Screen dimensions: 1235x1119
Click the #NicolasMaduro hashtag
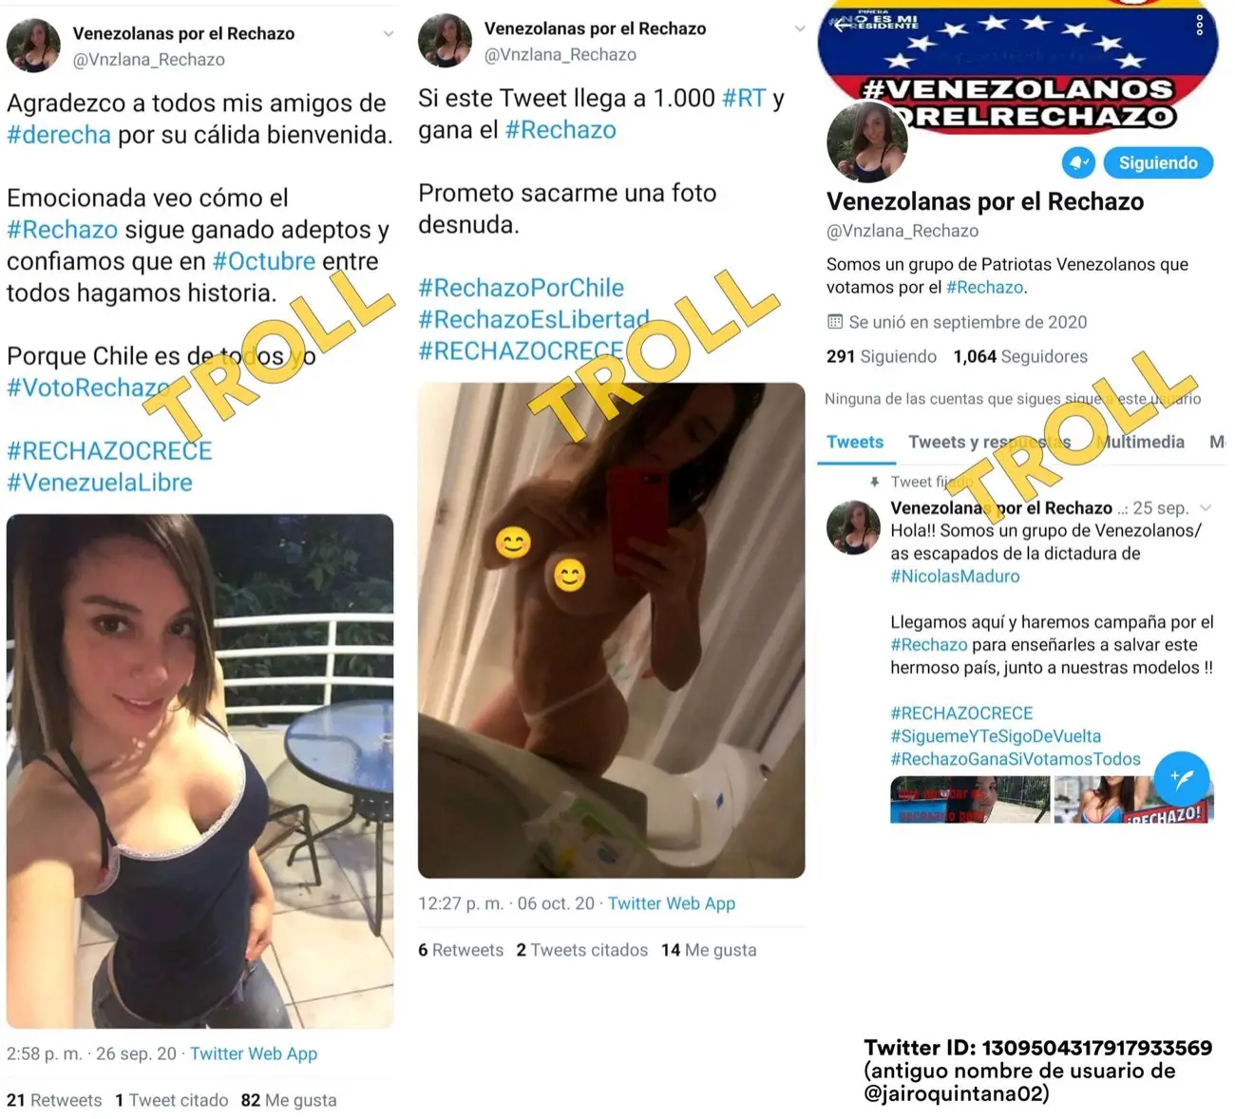pyautogui.click(x=955, y=576)
